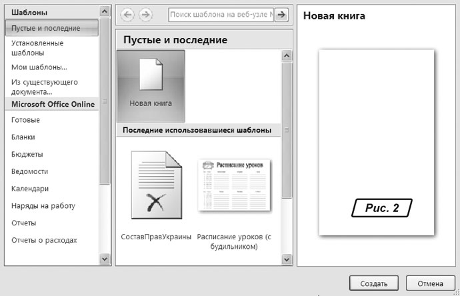
Task: Open the СоставПравУкраины template icon
Action: coord(156,185)
